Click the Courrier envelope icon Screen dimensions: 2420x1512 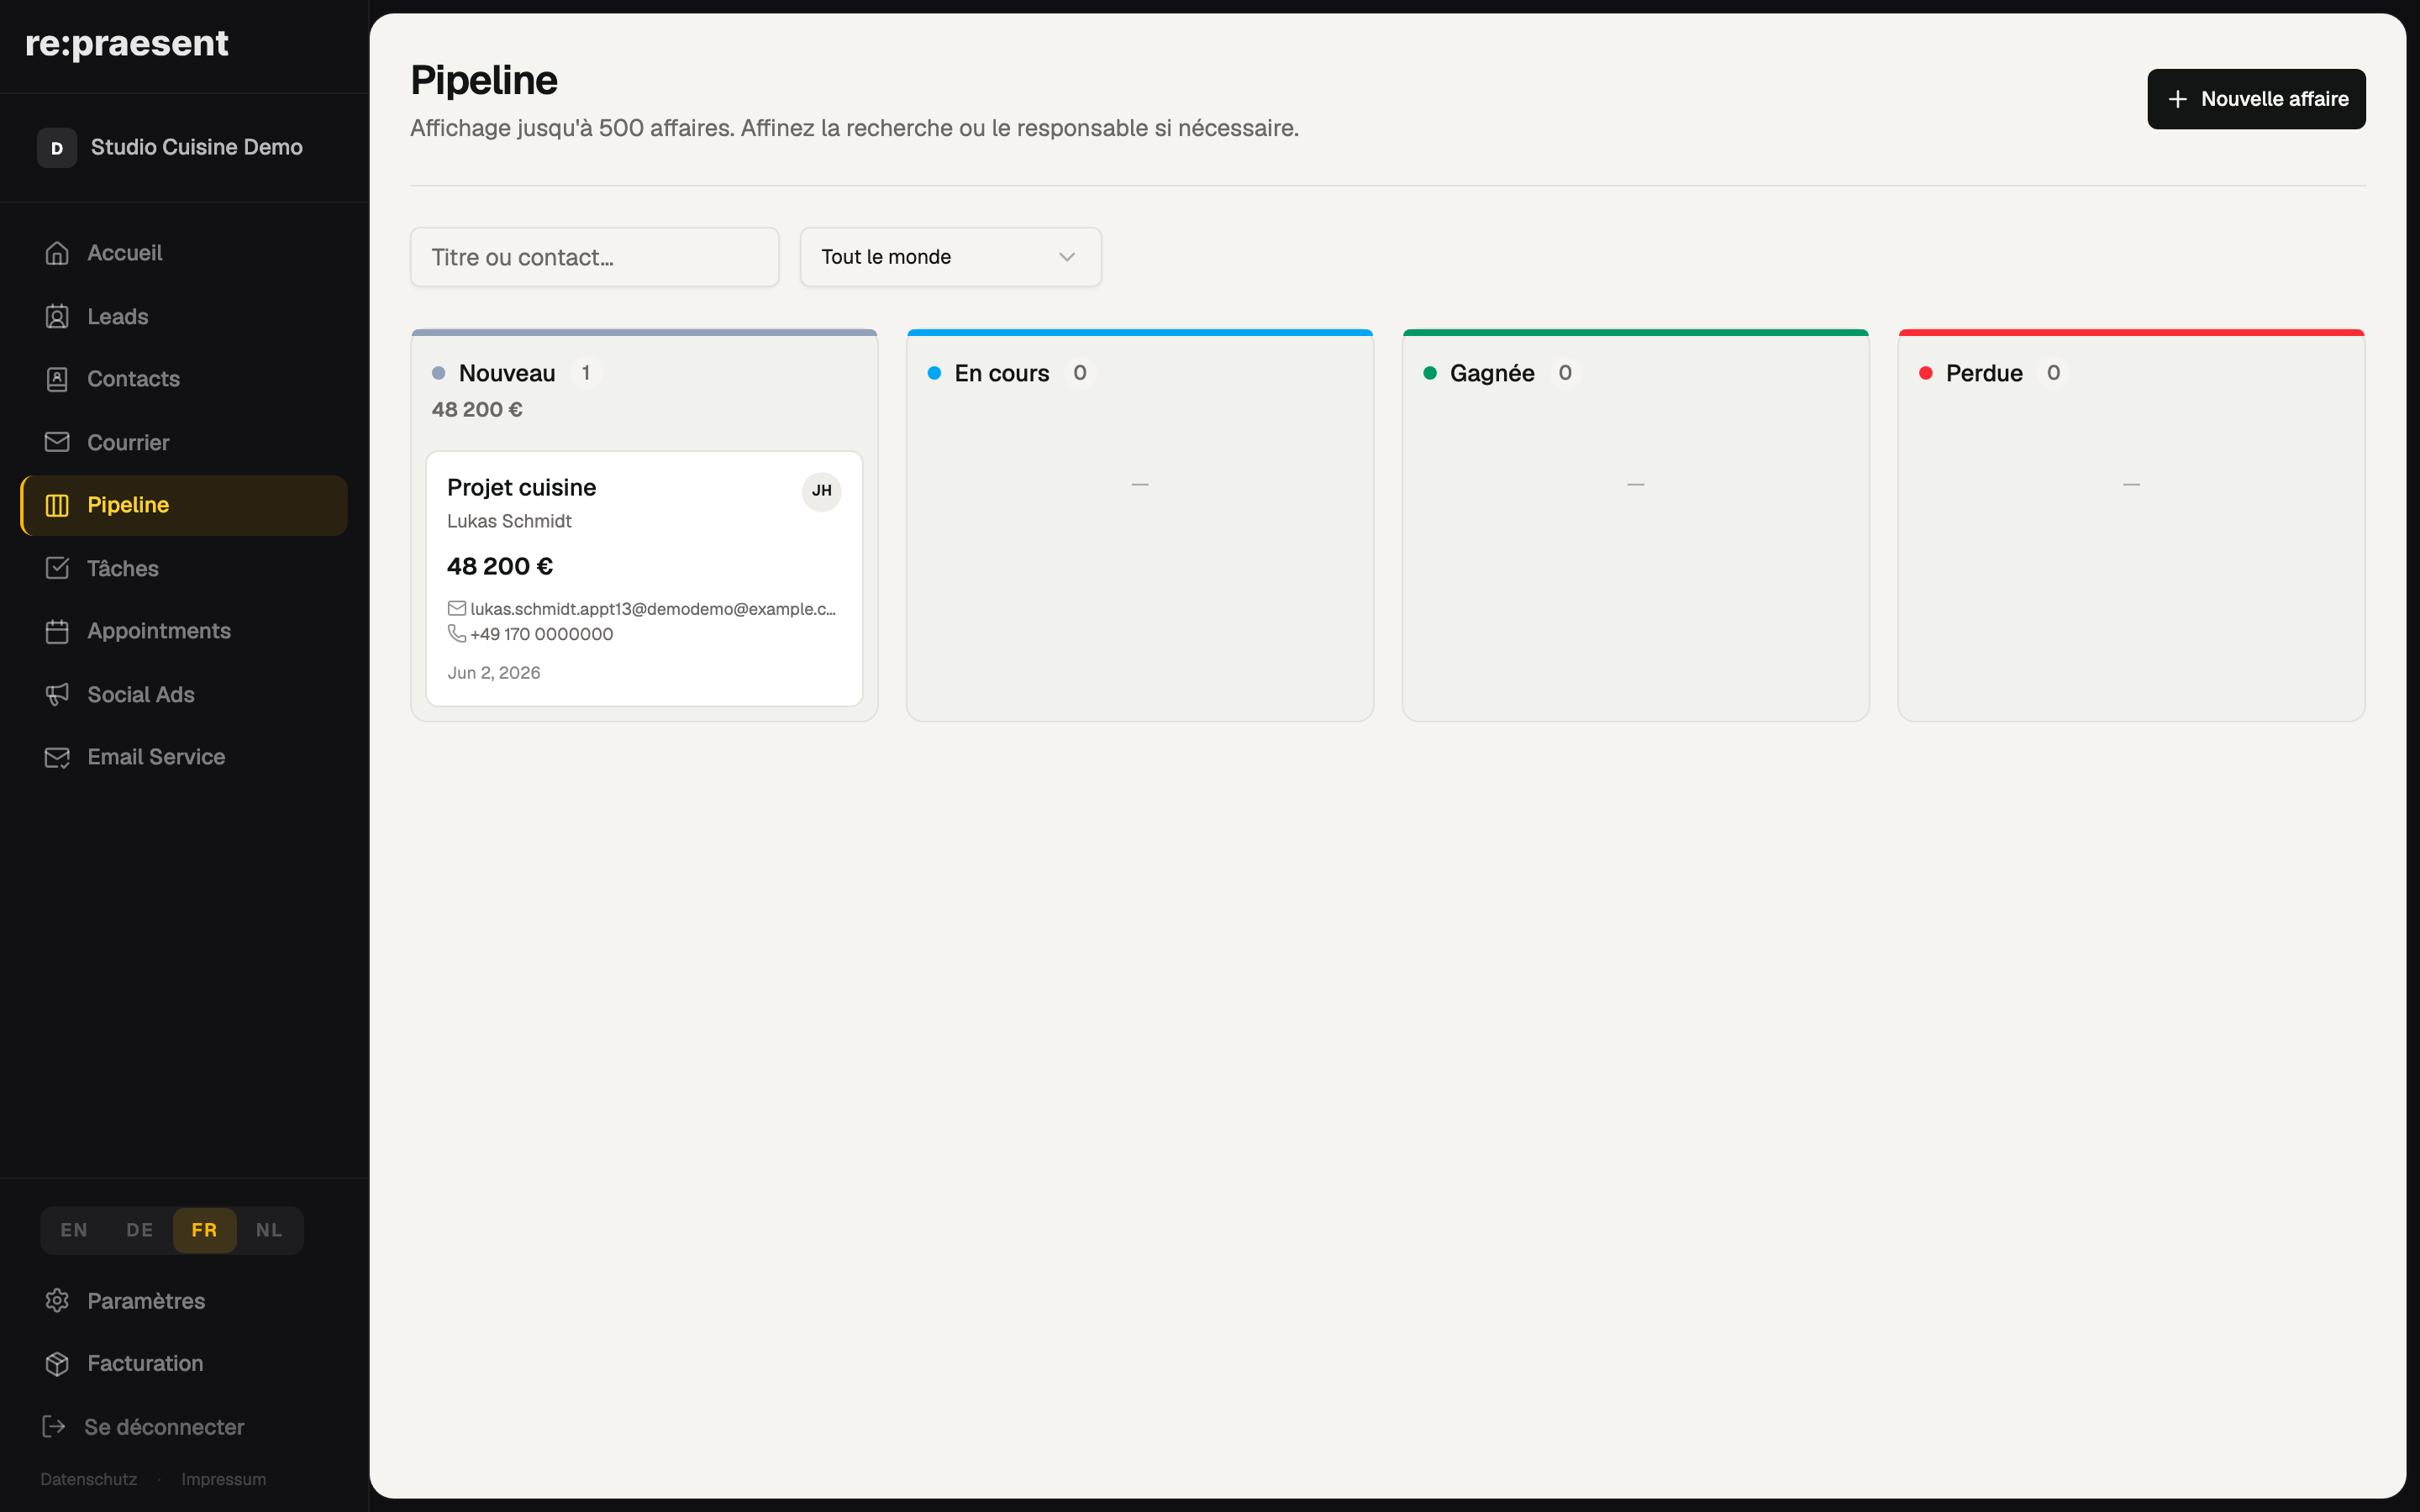[57, 442]
